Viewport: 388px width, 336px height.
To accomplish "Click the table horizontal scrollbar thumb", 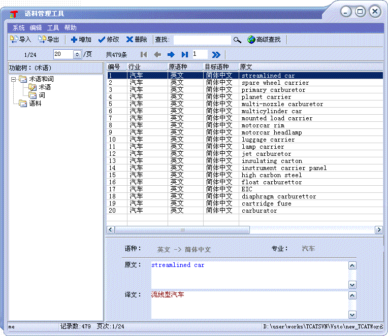I will click(182, 230).
